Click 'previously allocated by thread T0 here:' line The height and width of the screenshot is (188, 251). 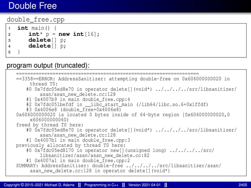pyautogui.click(x=71, y=145)
